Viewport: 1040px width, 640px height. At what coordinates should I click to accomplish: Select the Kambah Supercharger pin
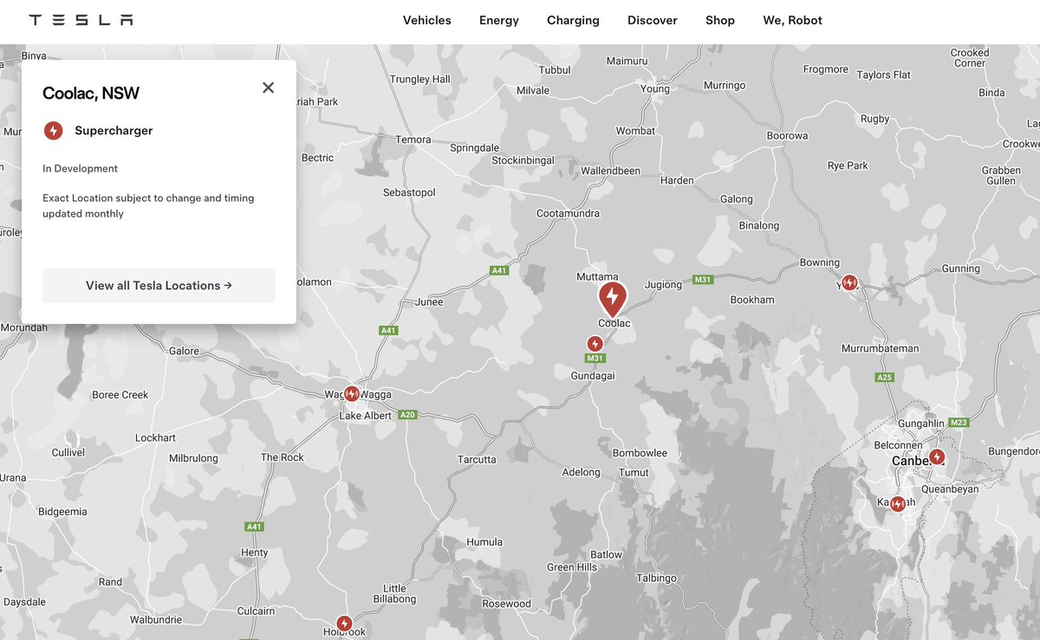[898, 503]
